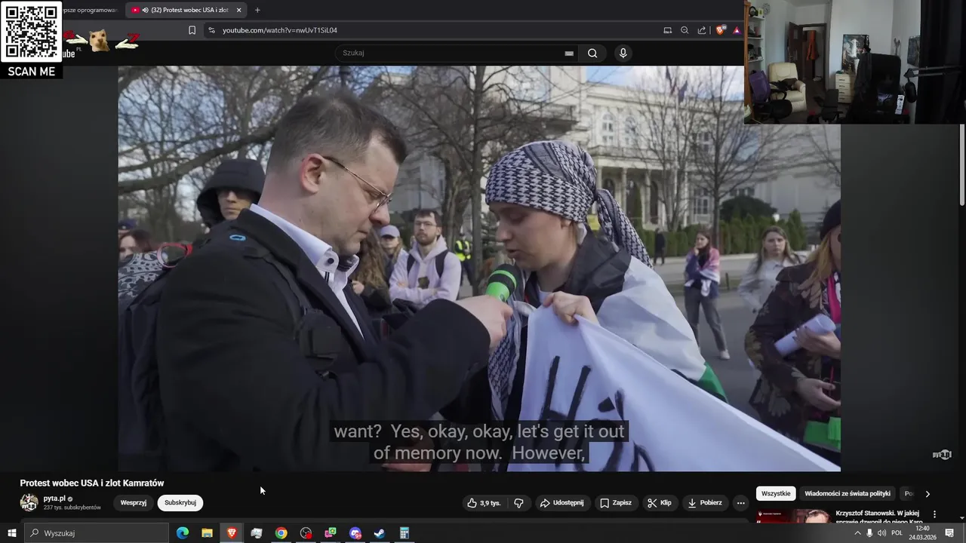Show hidden tray icons chevron
This screenshot has height=543, width=966.
pyautogui.click(x=857, y=533)
